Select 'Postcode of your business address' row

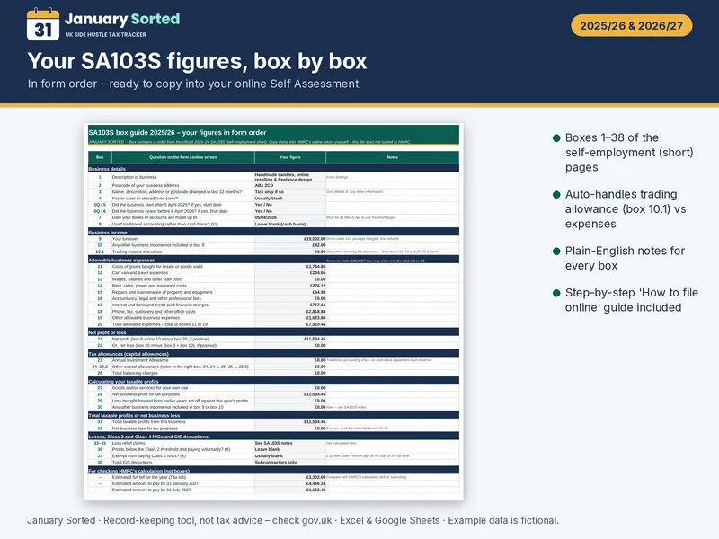point(273,186)
